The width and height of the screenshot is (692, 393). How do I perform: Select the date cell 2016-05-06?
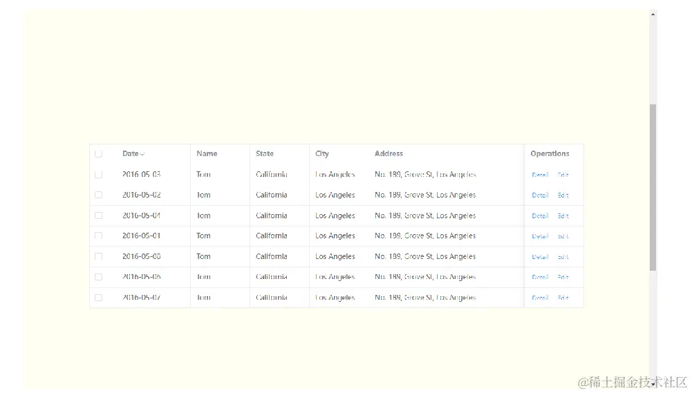141,276
